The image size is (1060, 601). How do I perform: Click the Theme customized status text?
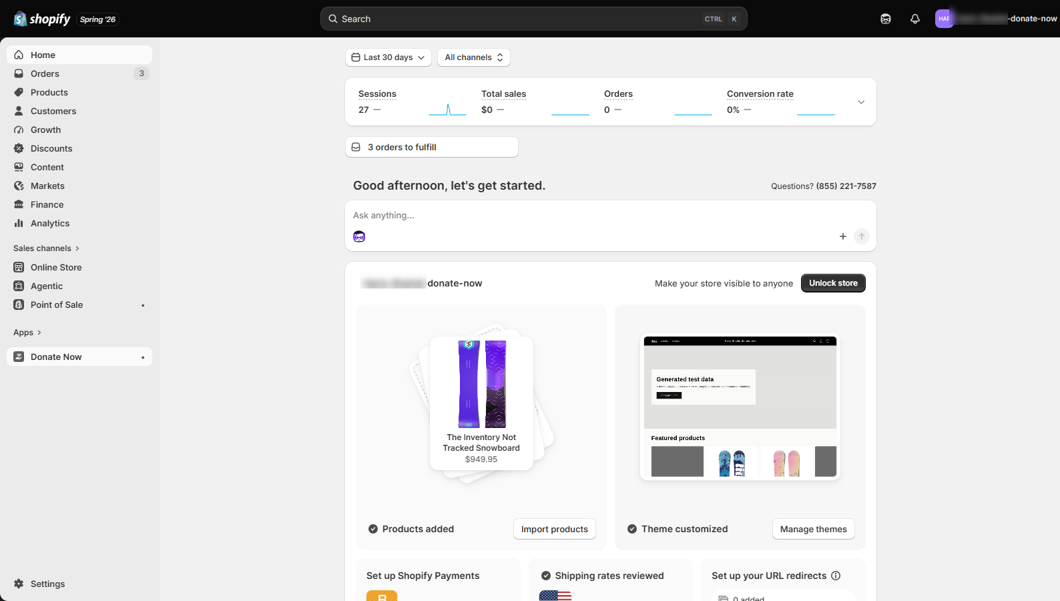coord(685,529)
